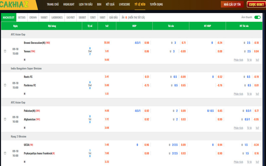Click the trash icon beside Brunei Darussalam match
This screenshot has width=266, height=166.
[x=5, y=51]
